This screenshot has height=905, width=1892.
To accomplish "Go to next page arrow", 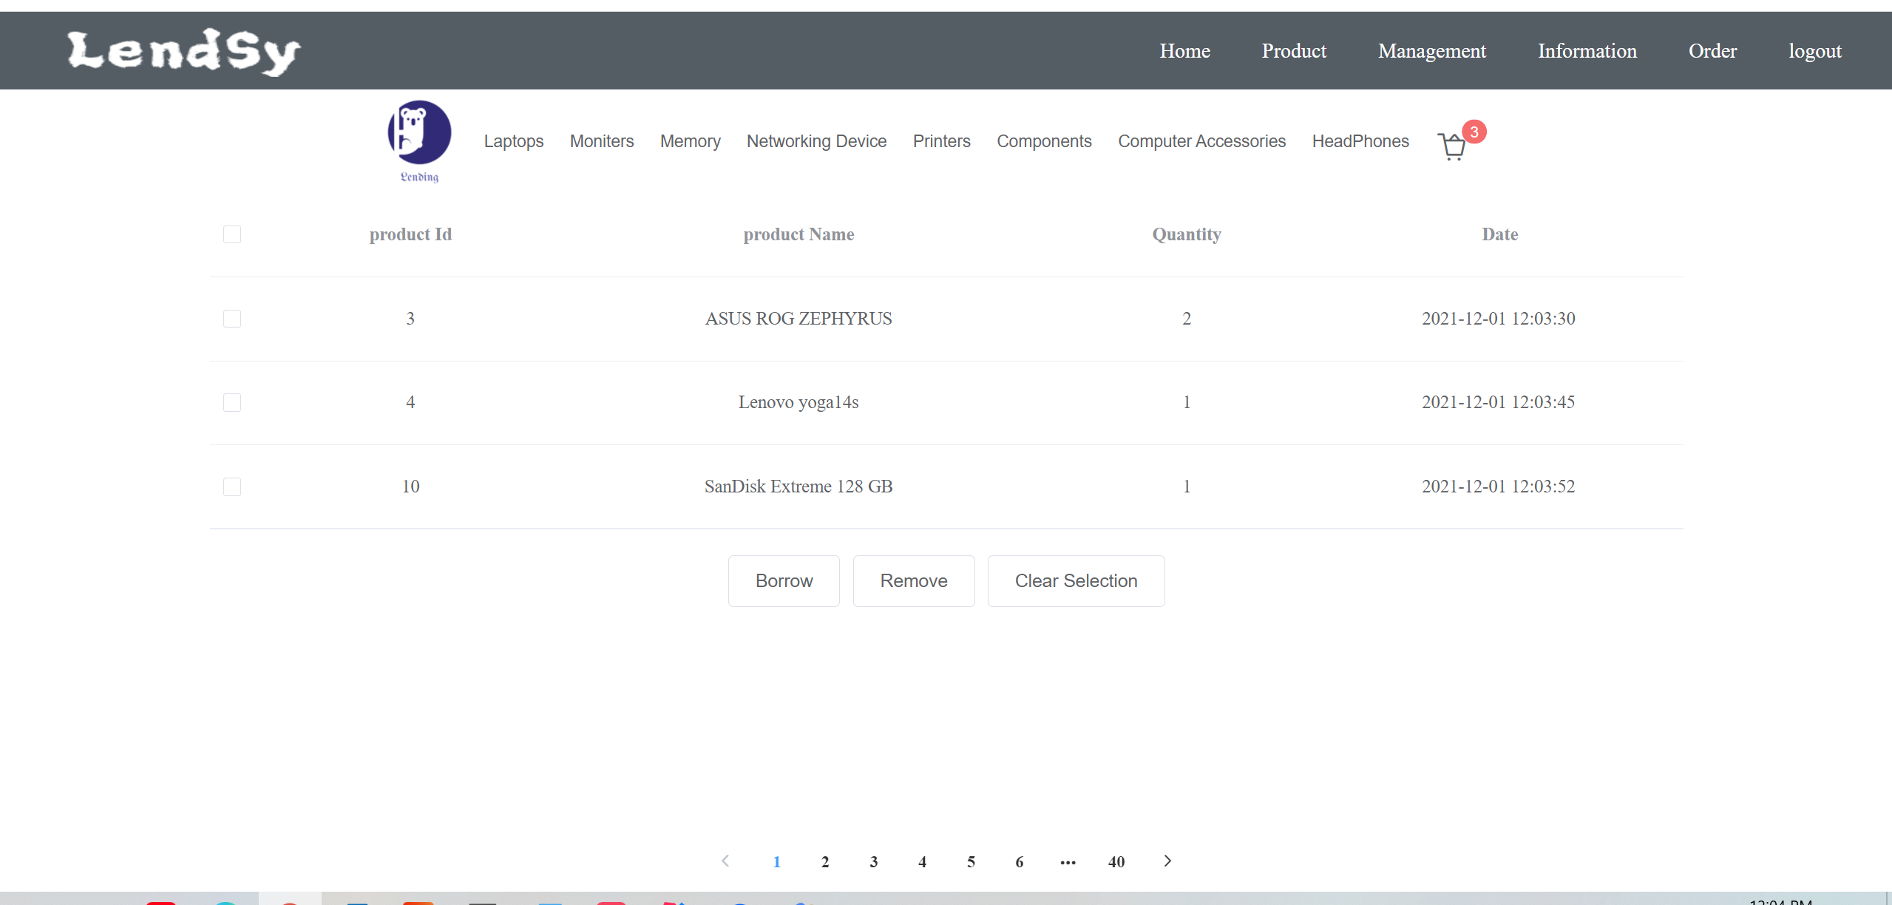I will pyautogui.click(x=1167, y=861).
